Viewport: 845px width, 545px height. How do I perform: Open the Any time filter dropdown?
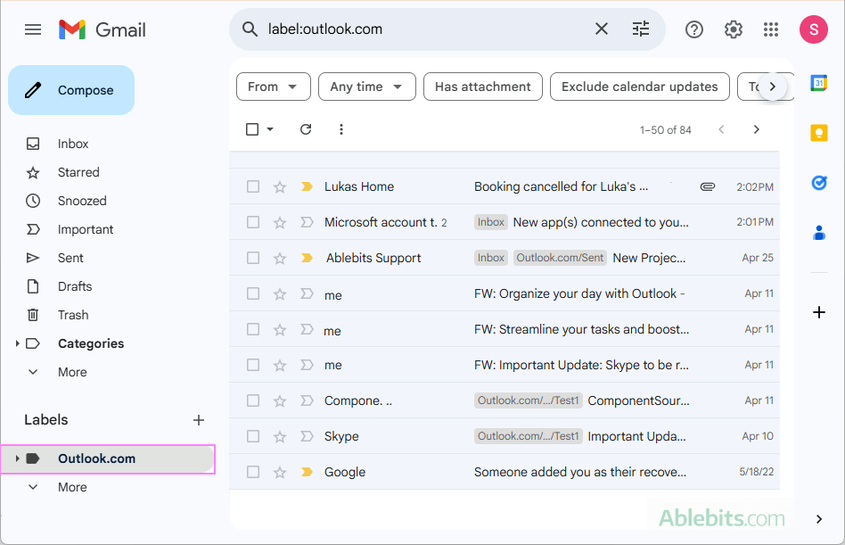coord(367,87)
